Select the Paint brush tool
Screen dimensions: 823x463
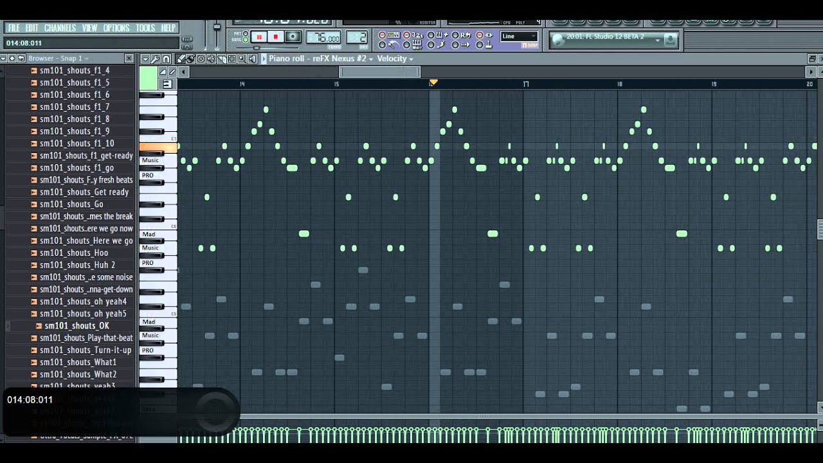pyautogui.click(x=190, y=59)
